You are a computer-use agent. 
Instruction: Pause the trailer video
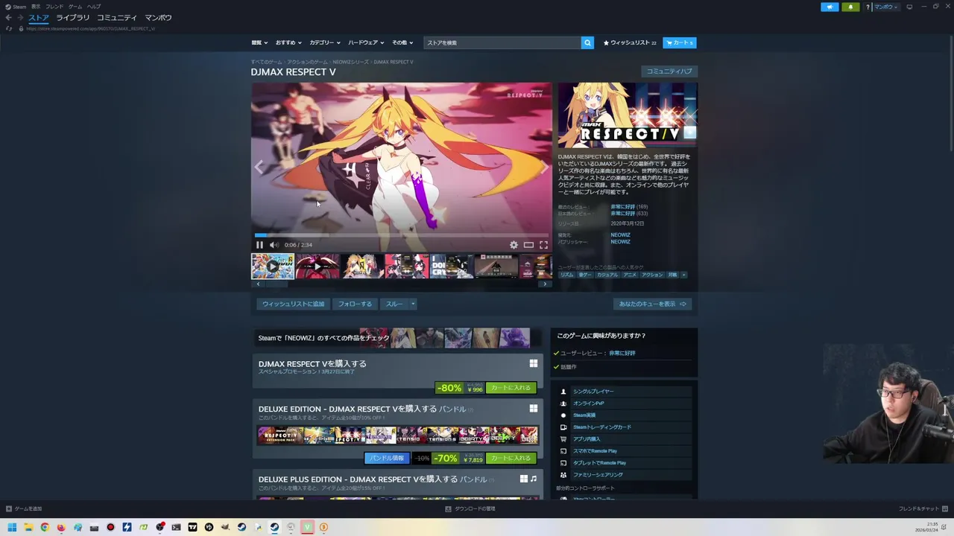tap(259, 245)
